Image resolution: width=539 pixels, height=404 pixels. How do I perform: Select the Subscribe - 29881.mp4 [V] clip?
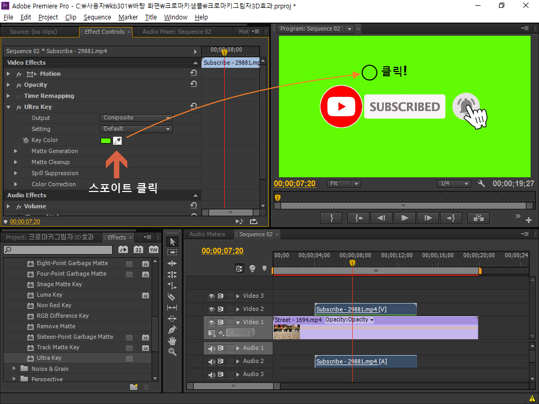366,309
